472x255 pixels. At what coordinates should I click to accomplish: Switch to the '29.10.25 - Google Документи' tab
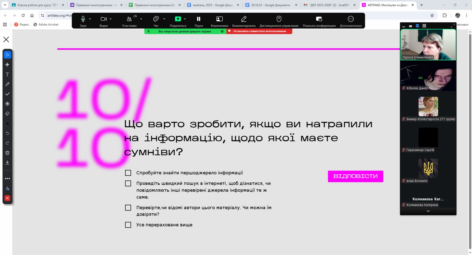click(270, 5)
